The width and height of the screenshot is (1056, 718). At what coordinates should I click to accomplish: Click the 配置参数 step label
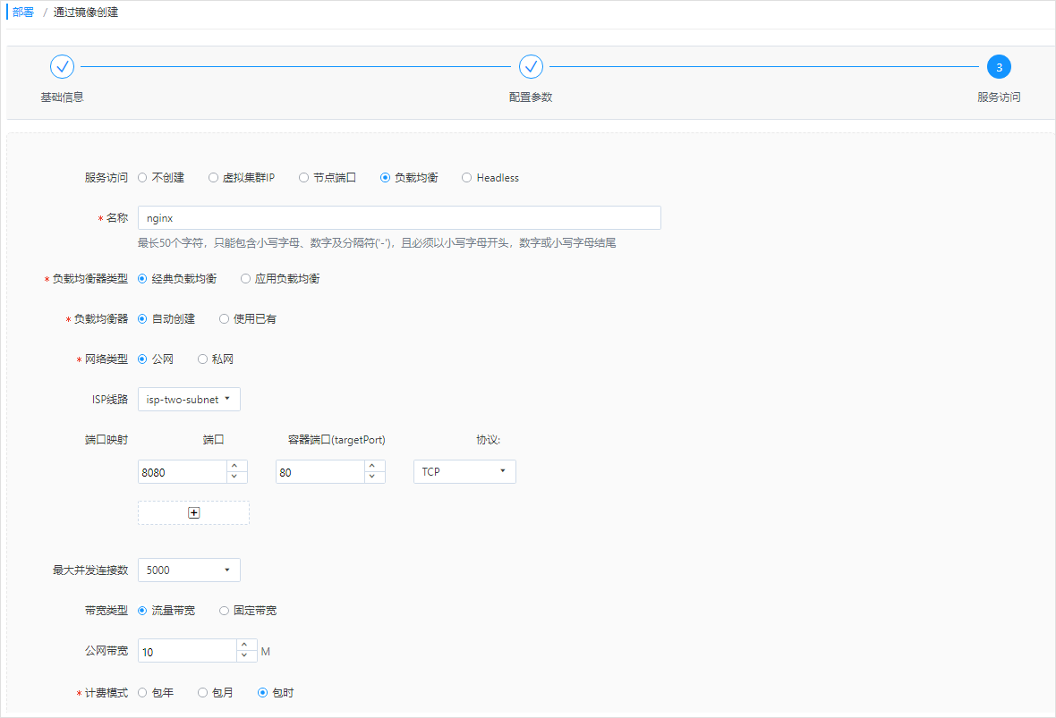tap(531, 97)
